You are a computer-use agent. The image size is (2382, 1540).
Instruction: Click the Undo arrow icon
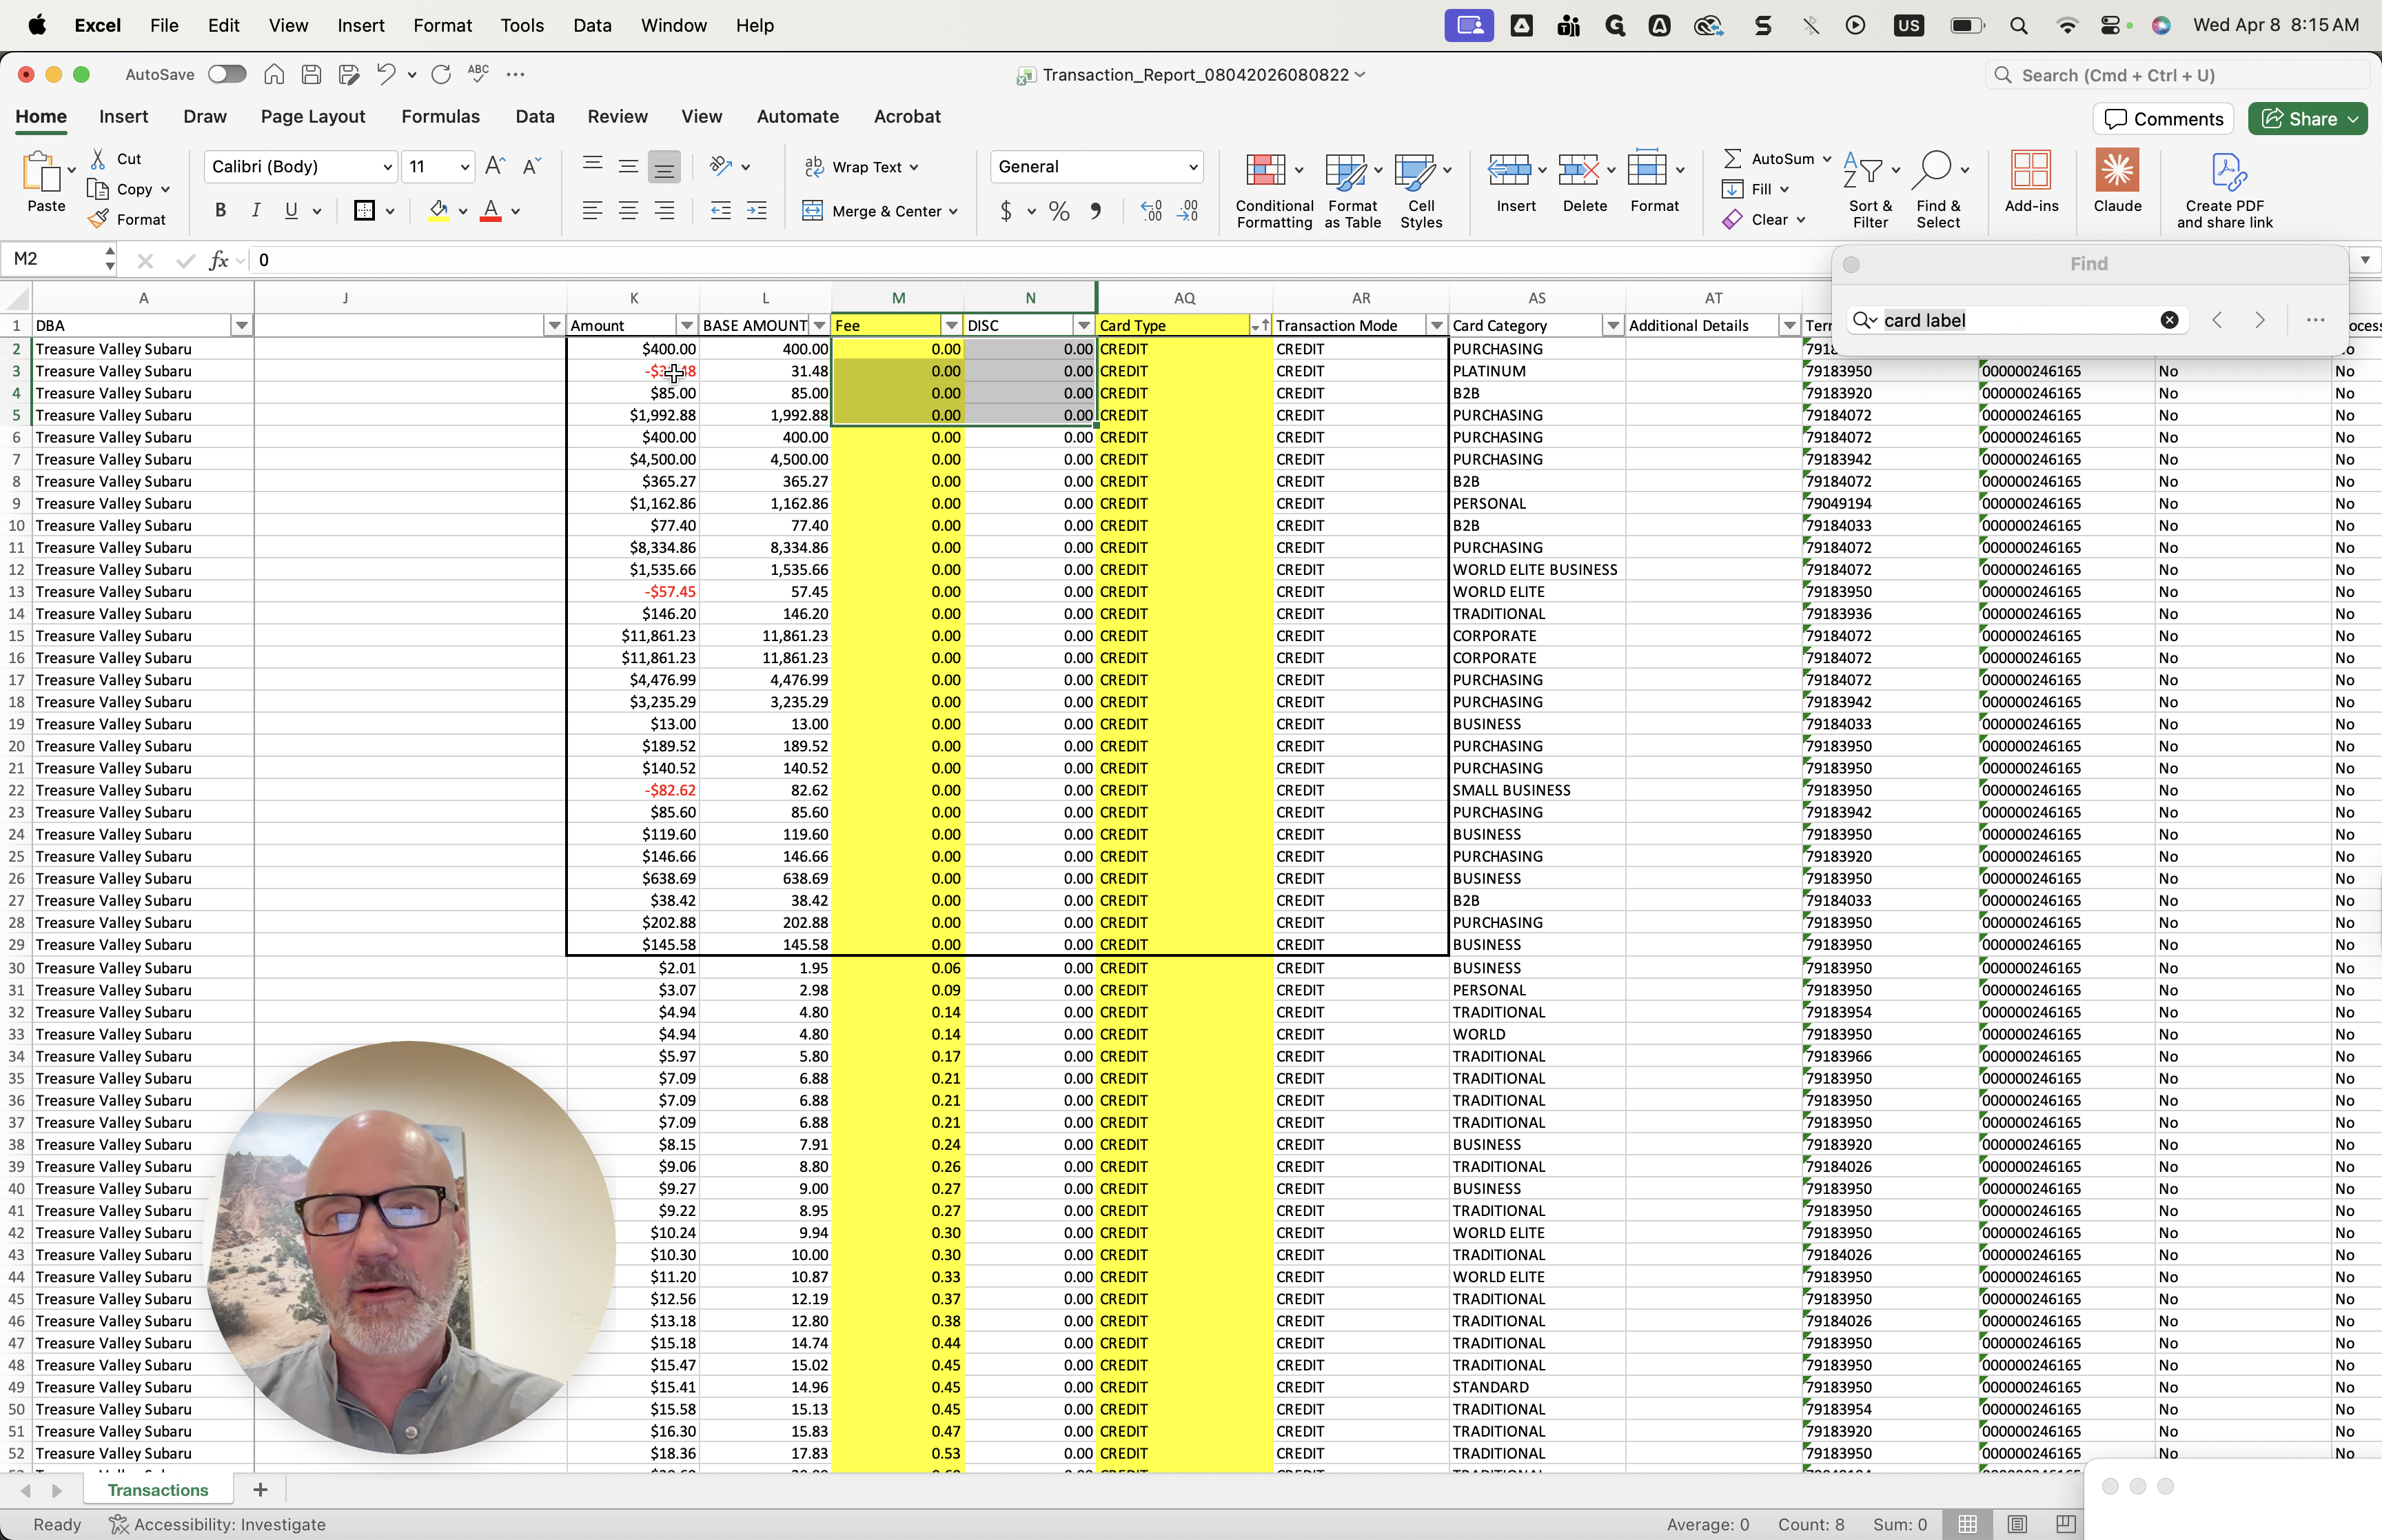click(385, 74)
